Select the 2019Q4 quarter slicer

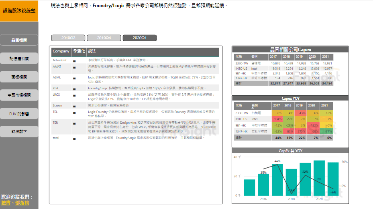[x=104, y=38]
